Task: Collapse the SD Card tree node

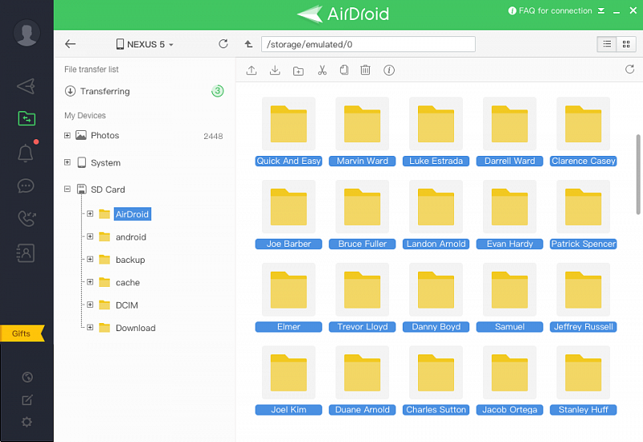Action: click(68, 190)
